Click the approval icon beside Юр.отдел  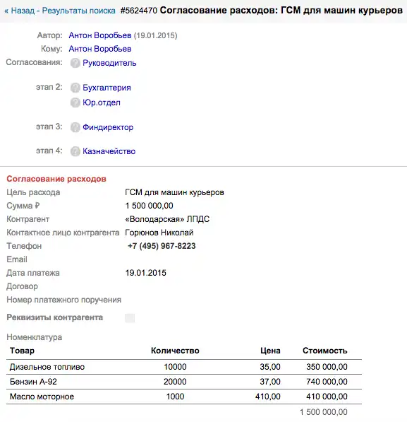pyautogui.click(x=75, y=102)
